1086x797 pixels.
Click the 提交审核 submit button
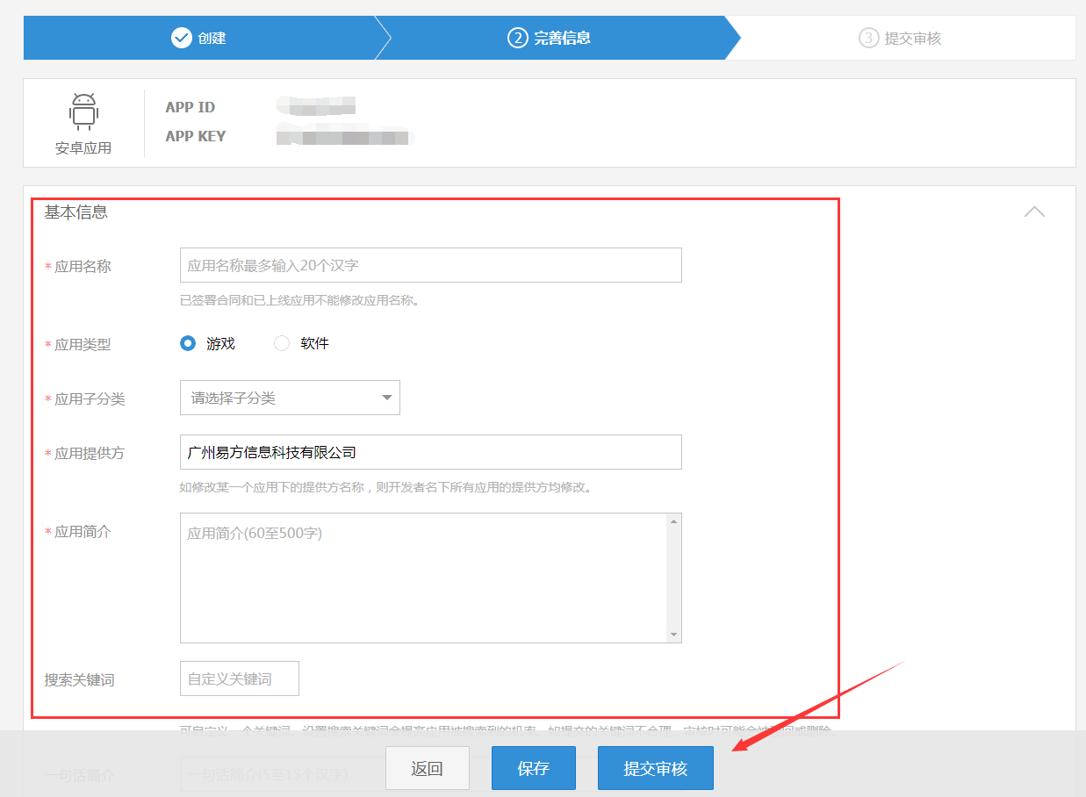coord(656,768)
